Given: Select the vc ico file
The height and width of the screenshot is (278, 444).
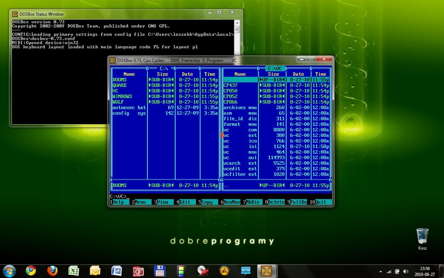Looking at the screenshot, I should [276, 141].
